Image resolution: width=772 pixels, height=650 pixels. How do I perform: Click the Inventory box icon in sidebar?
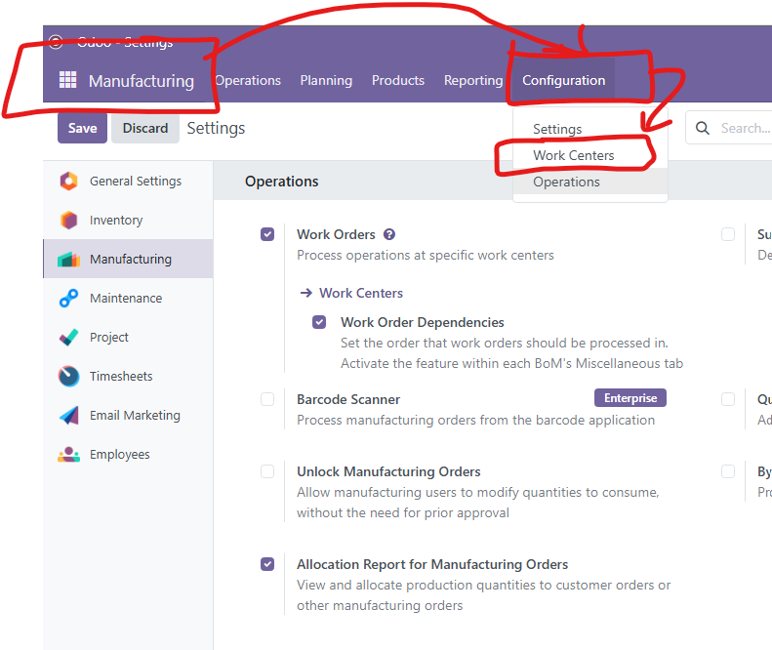click(68, 220)
